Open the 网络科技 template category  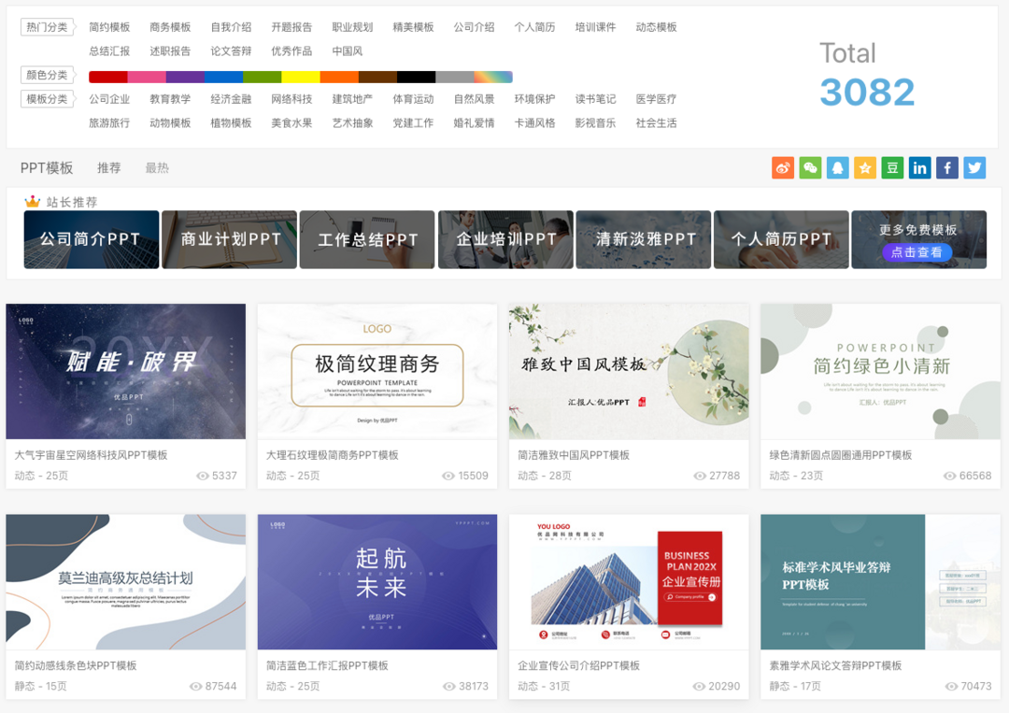[x=291, y=99]
